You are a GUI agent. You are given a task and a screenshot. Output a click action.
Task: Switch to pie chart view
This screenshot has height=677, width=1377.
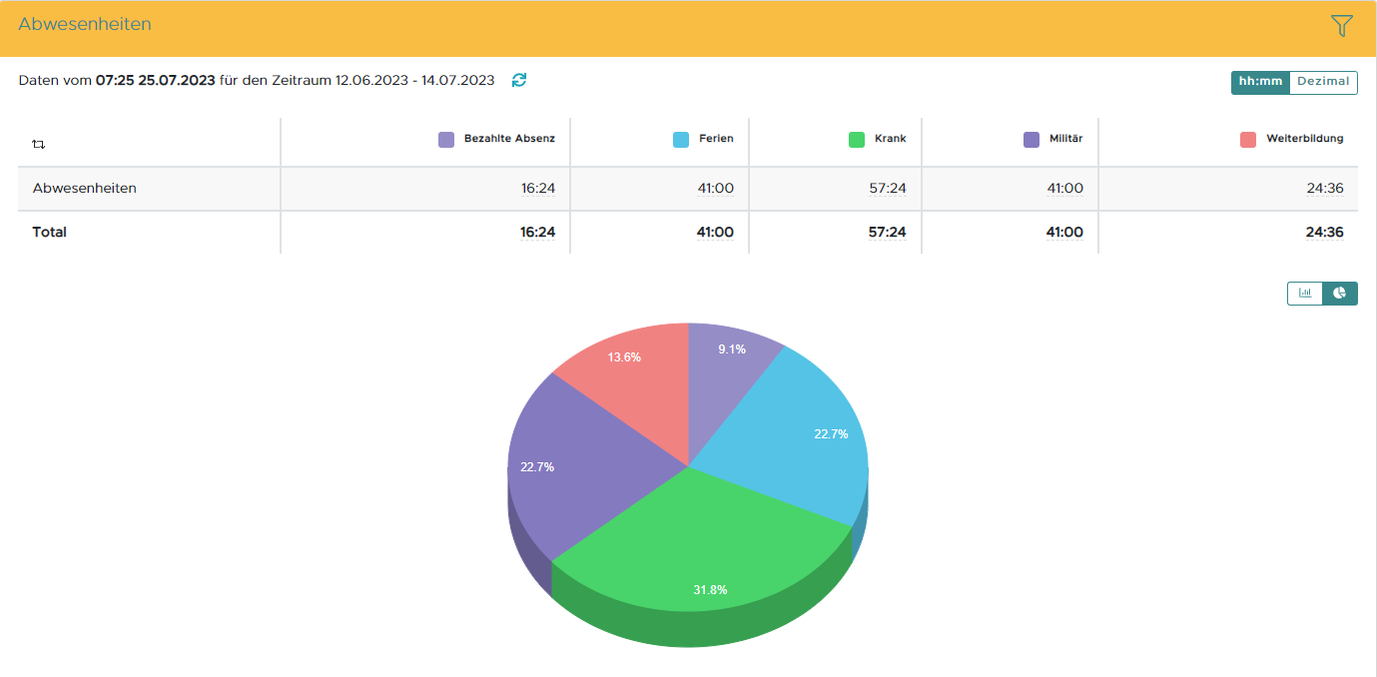tap(1340, 293)
